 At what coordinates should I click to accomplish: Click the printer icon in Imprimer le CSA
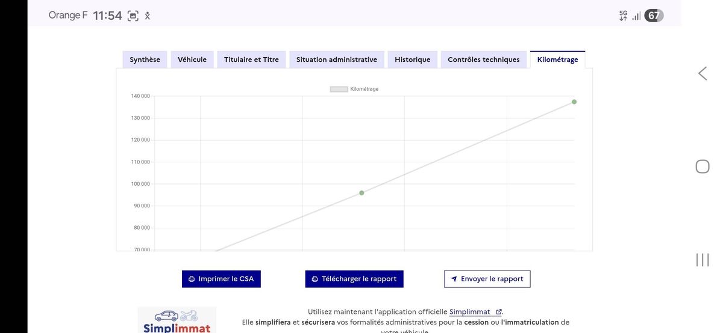192,279
